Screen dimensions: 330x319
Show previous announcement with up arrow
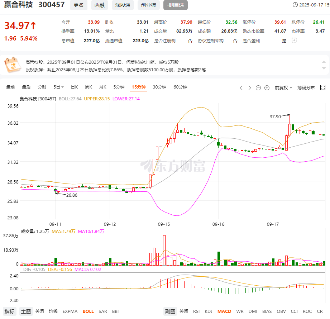pyautogui.click(x=324, y=62)
